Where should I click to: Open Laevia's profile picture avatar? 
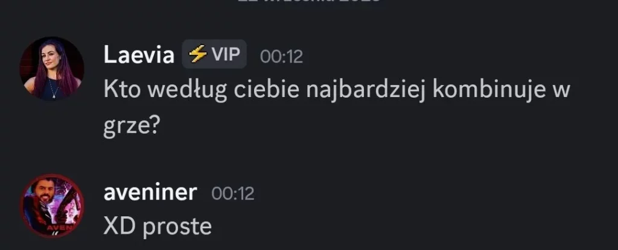(x=52, y=69)
